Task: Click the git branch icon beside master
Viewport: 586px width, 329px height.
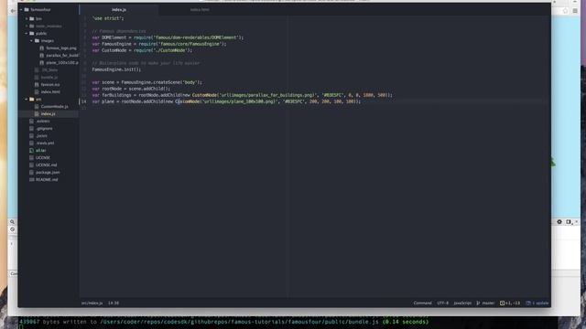Action: 478,302
